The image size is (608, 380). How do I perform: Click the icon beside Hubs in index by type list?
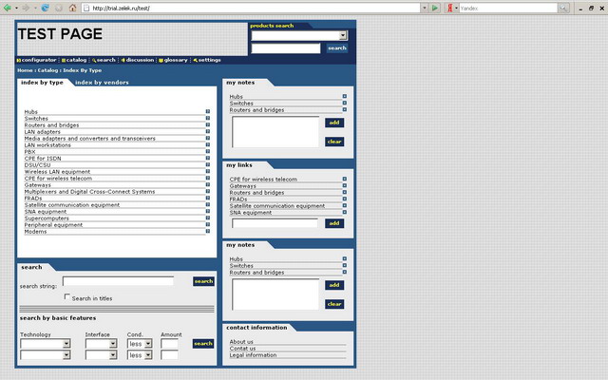208,112
